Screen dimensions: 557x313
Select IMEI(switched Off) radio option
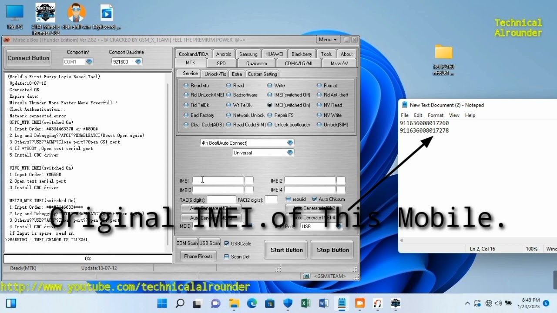289,95
